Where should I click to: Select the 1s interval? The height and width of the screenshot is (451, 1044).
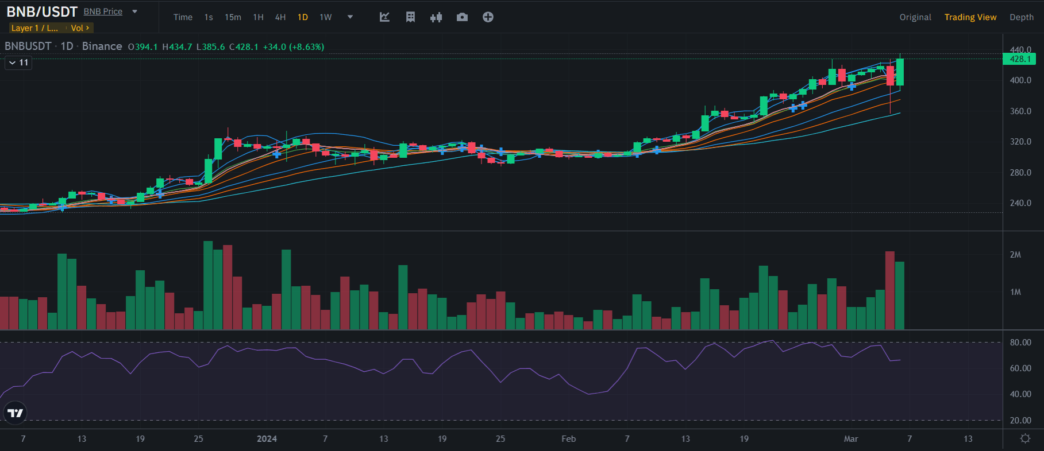pyautogui.click(x=209, y=17)
